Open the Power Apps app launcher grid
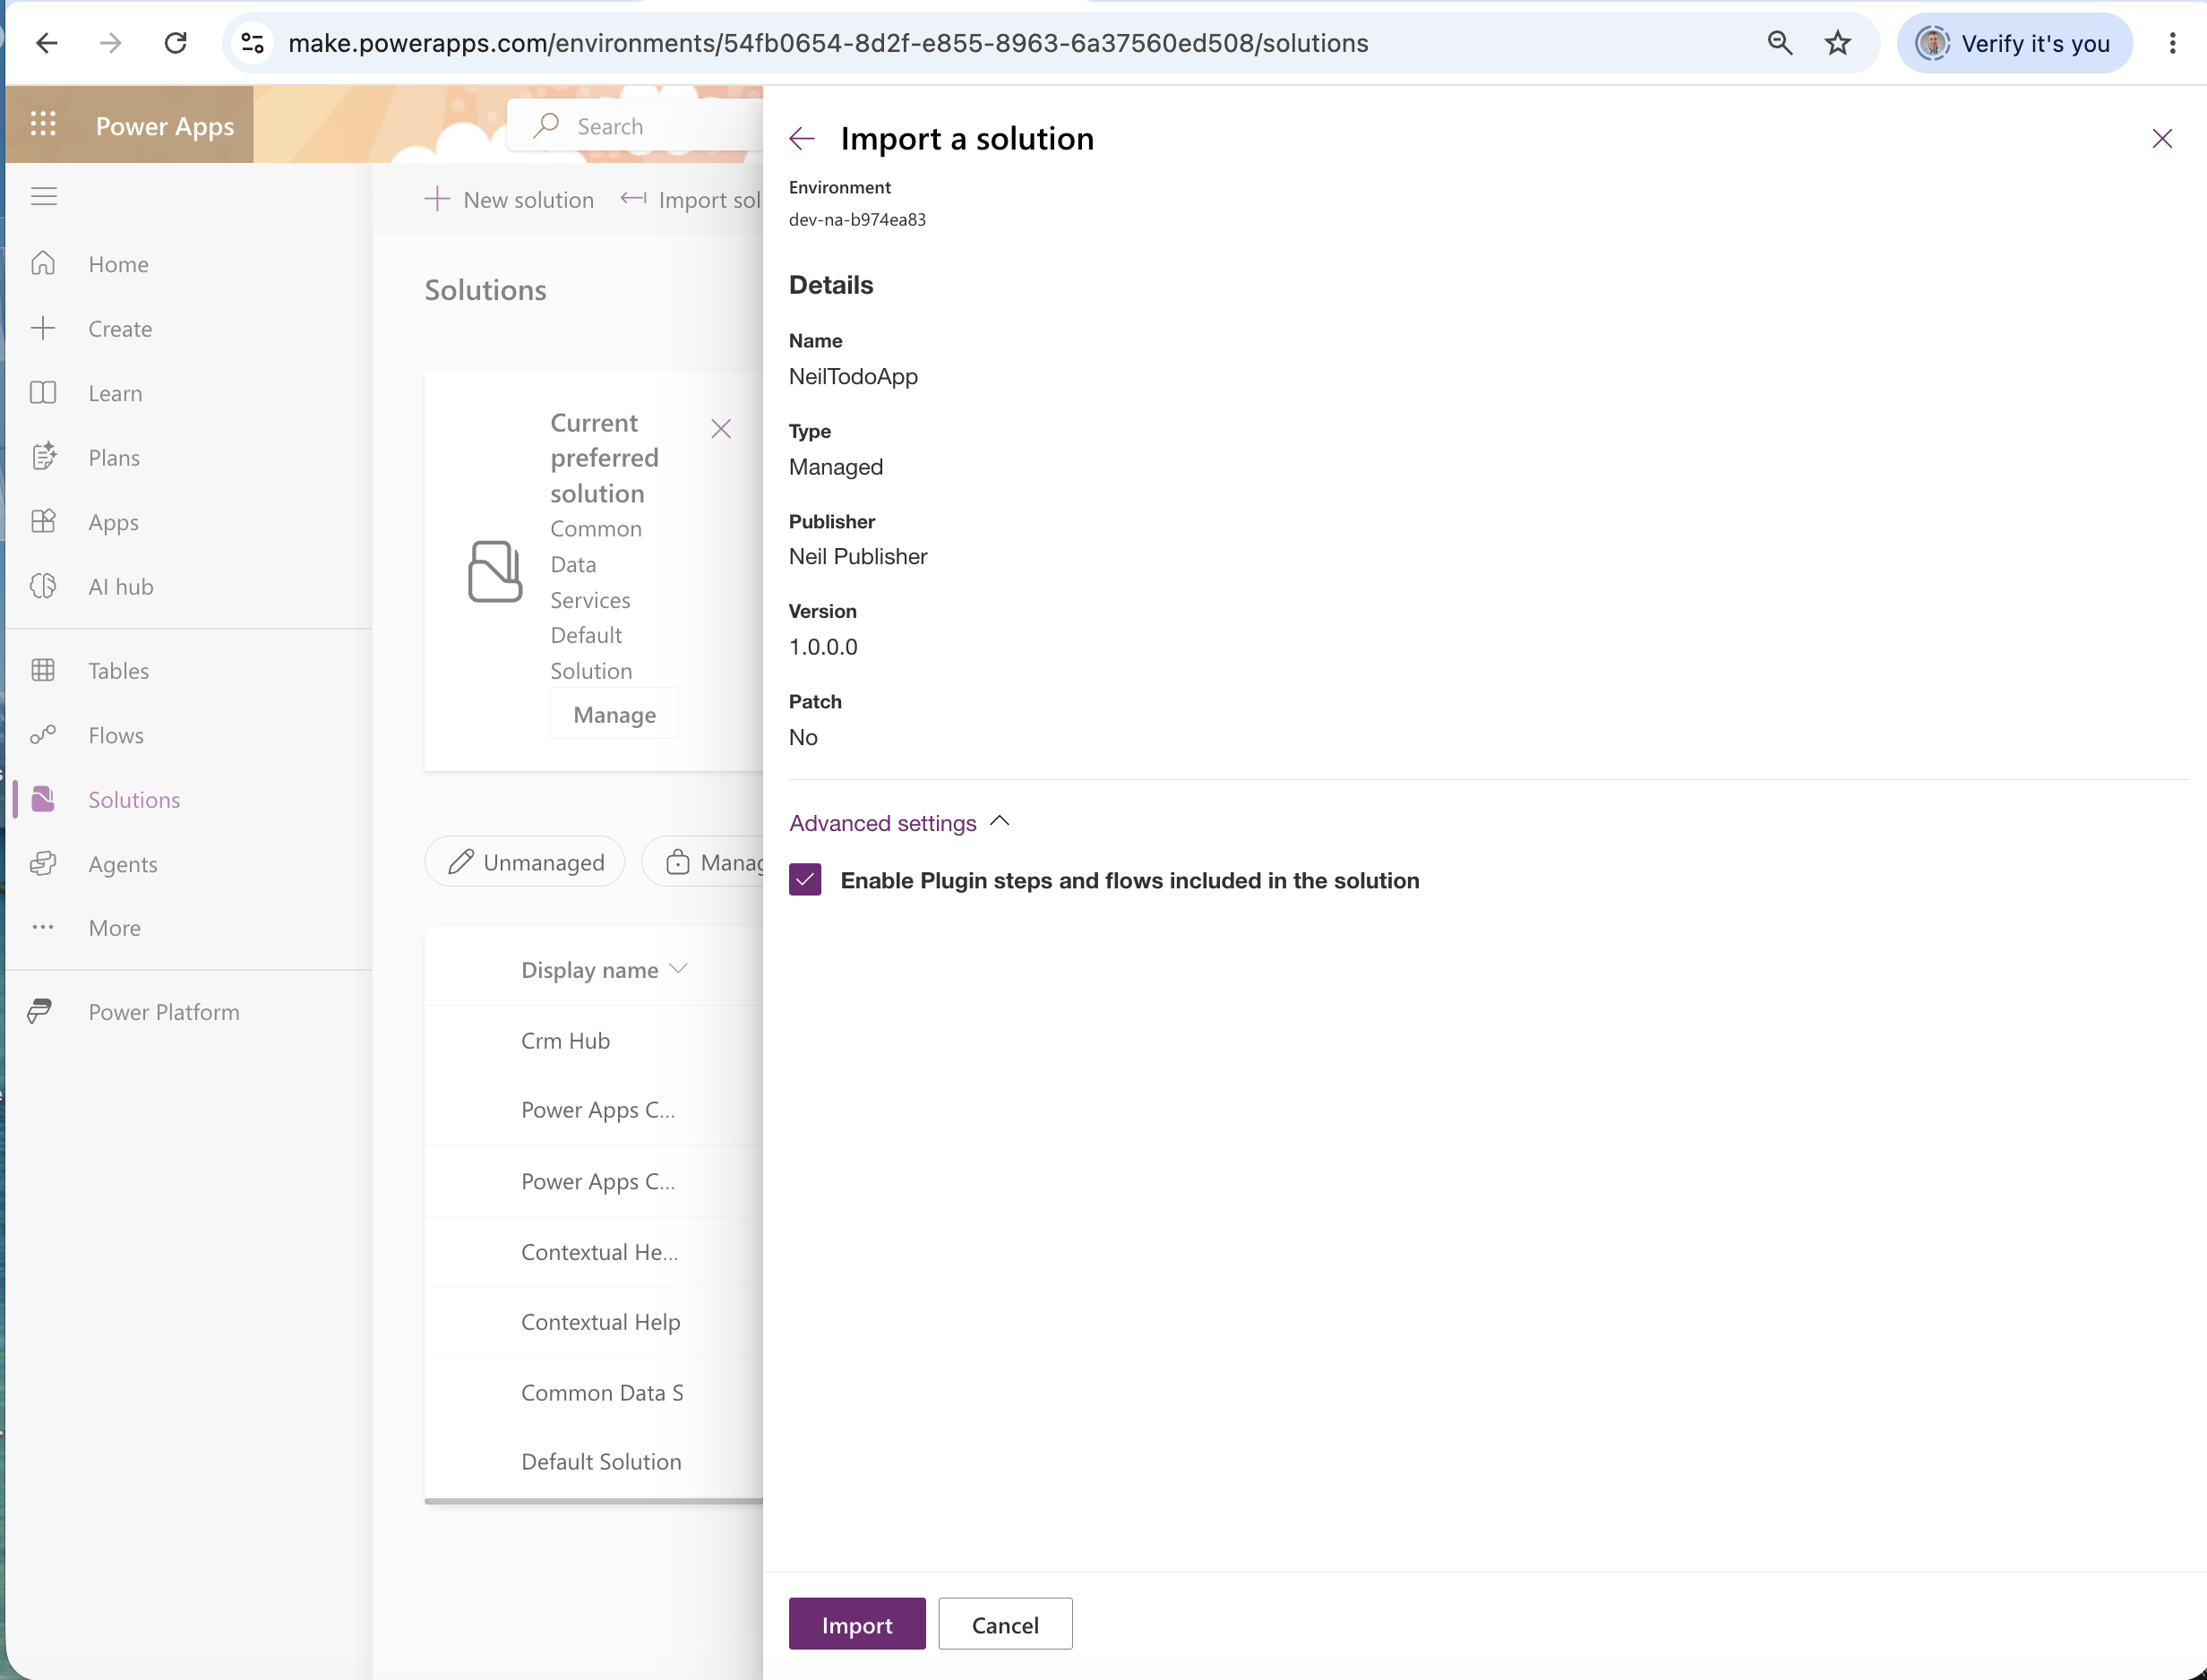The width and height of the screenshot is (2207, 1680). coord(43,124)
